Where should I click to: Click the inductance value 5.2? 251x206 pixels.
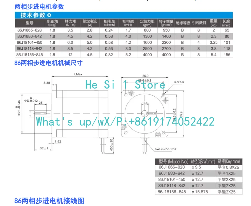coord(128,55)
